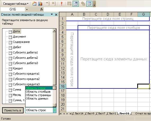Screen dimensions: 151x121
Task: Toggle the Show Field List icon
Action: coord(89,4)
